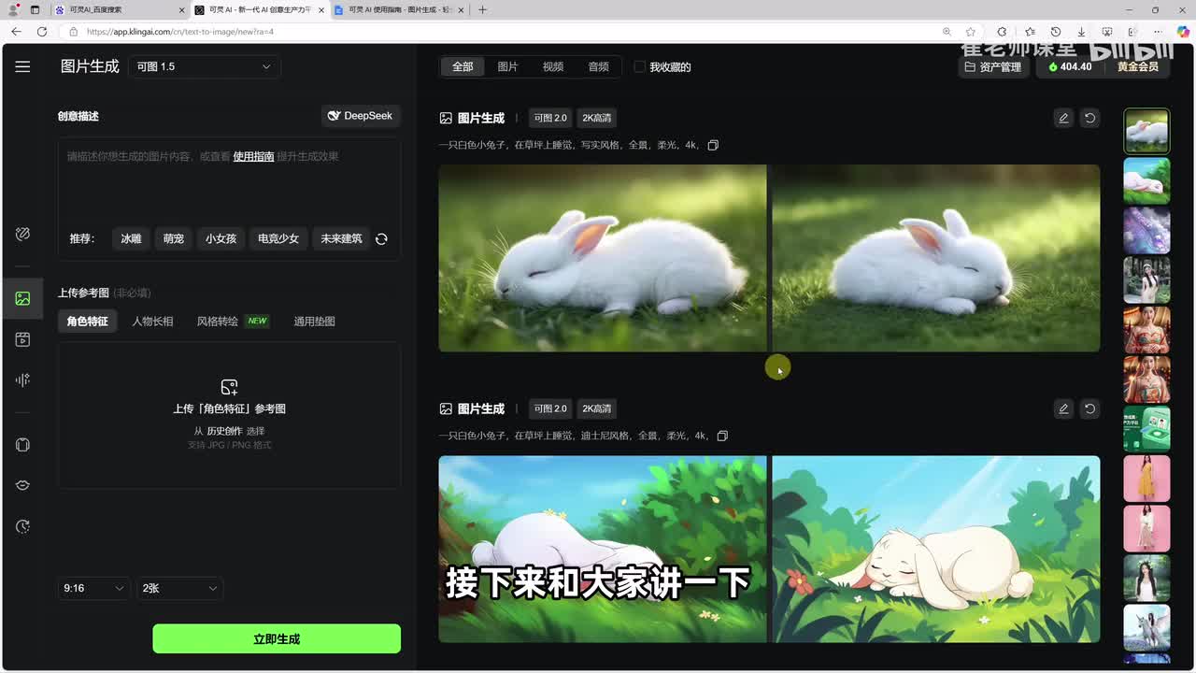
Task: Bookmark this page with the star icon
Action: pos(971,32)
